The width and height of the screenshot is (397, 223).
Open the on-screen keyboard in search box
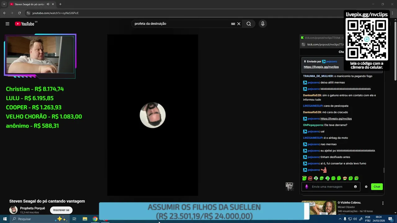click(x=233, y=24)
